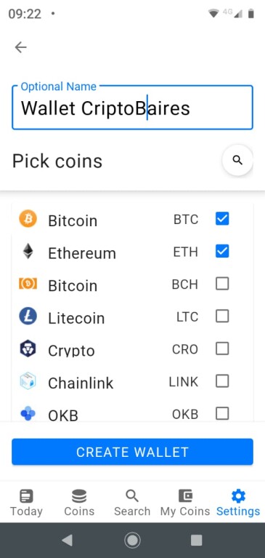Screen dimensions: 265x558
Task: Open coin search magnifier button
Action: click(x=237, y=160)
